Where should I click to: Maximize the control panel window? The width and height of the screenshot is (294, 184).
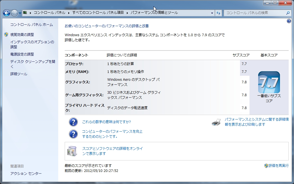tap(275, 3)
